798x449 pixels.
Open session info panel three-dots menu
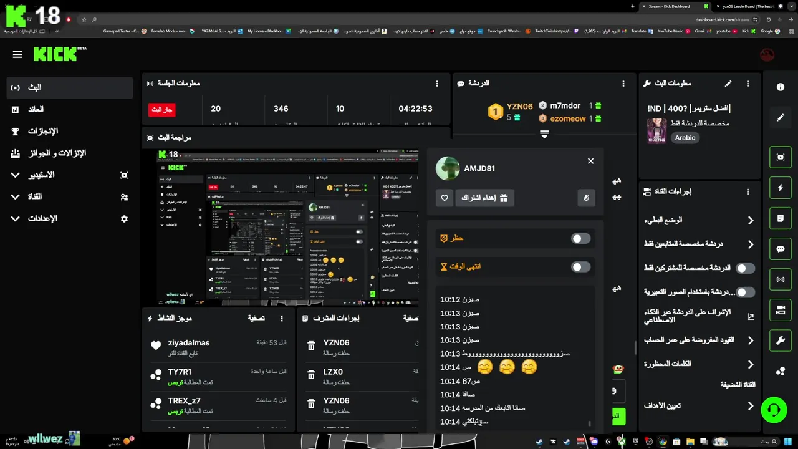point(438,84)
